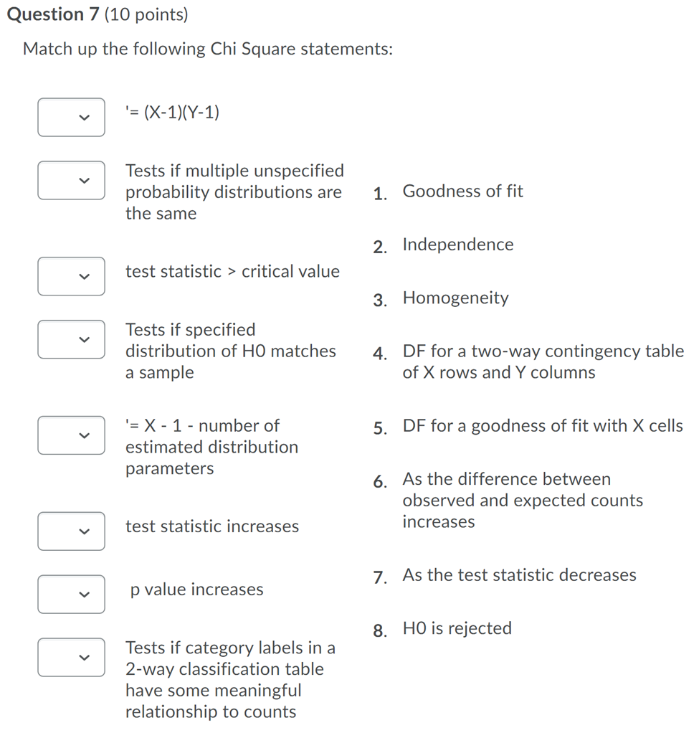Select option 6 about observed and expected counts

(523, 499)
